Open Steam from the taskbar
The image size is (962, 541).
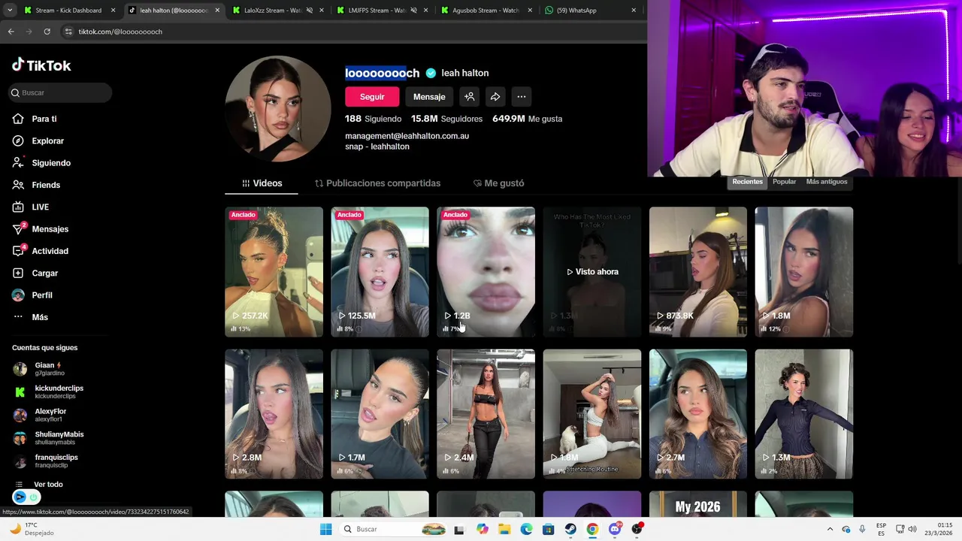tap(570, 529)
